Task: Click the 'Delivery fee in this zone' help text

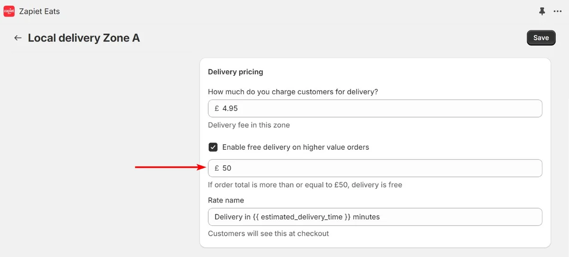Action: (x=249, y=125)
